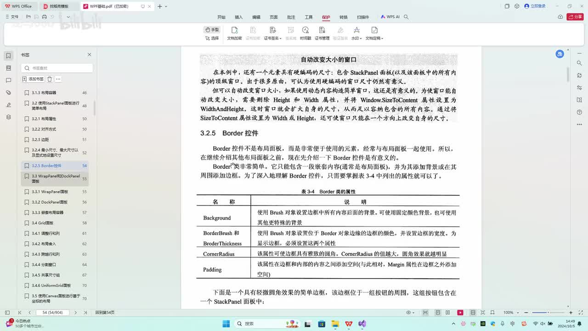Screen dimensions: 588x331
Task: Expand the Certificate Signature dropdown arrow
Action: click(280, 39)
